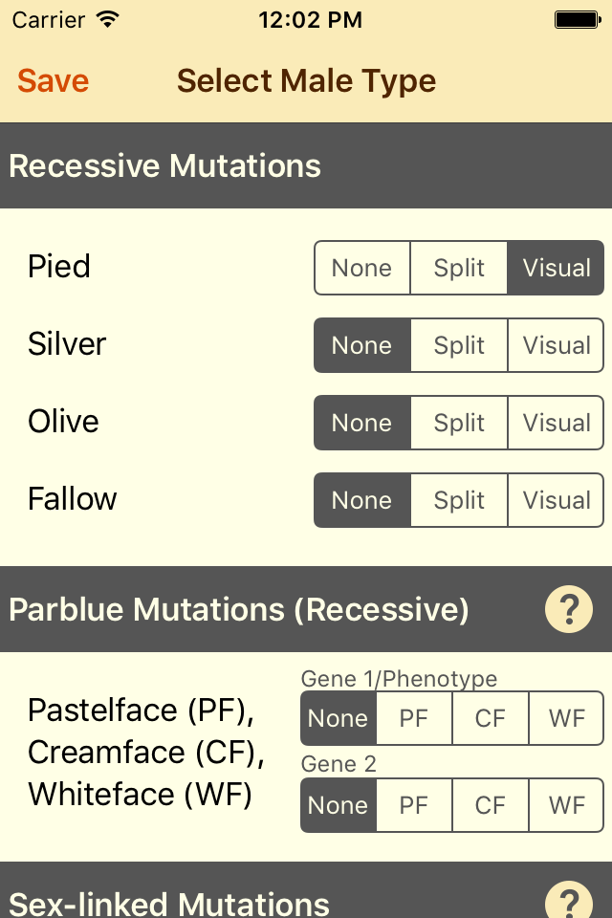The image size is (612, 918).
Task: Set Olive mutation to Split
Action: click(459, 423)
